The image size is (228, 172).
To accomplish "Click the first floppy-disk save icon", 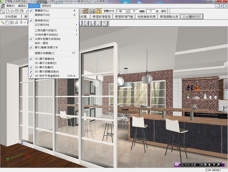I will pyautogui.click(x=17, y=11).
